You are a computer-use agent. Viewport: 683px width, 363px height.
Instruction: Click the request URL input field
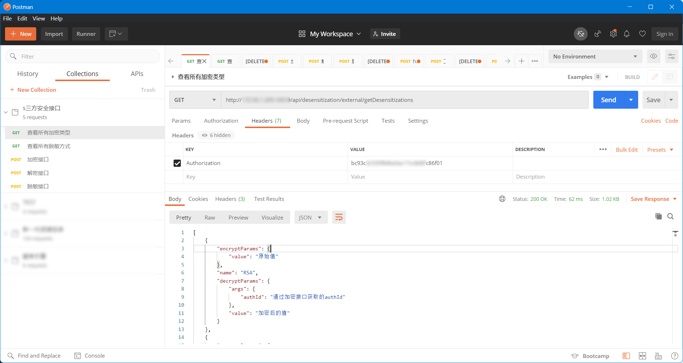point(404,100)
